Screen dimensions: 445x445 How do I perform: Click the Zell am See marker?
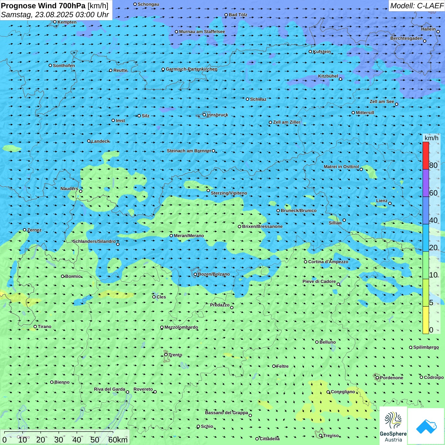(396, 104)
